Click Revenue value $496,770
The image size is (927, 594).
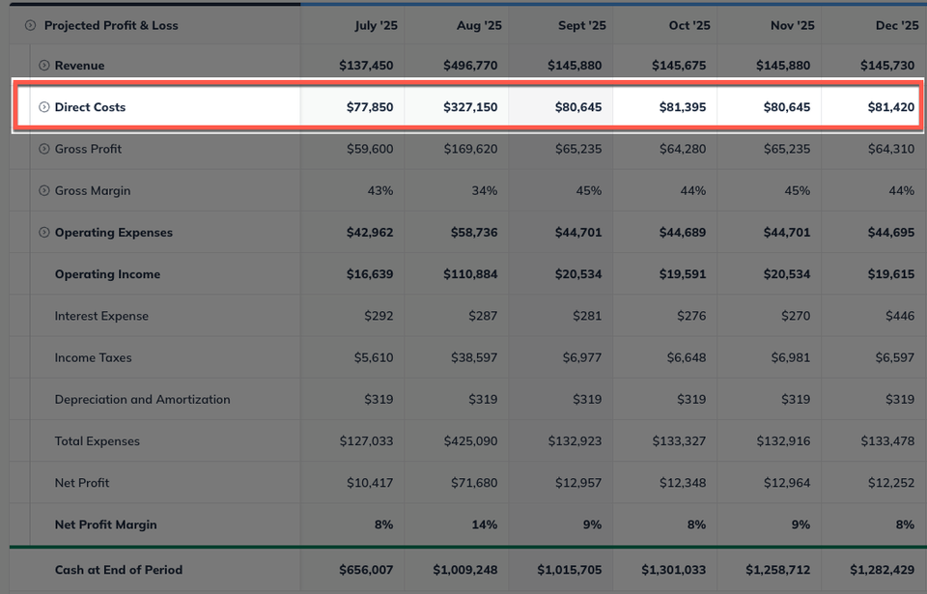470,66
